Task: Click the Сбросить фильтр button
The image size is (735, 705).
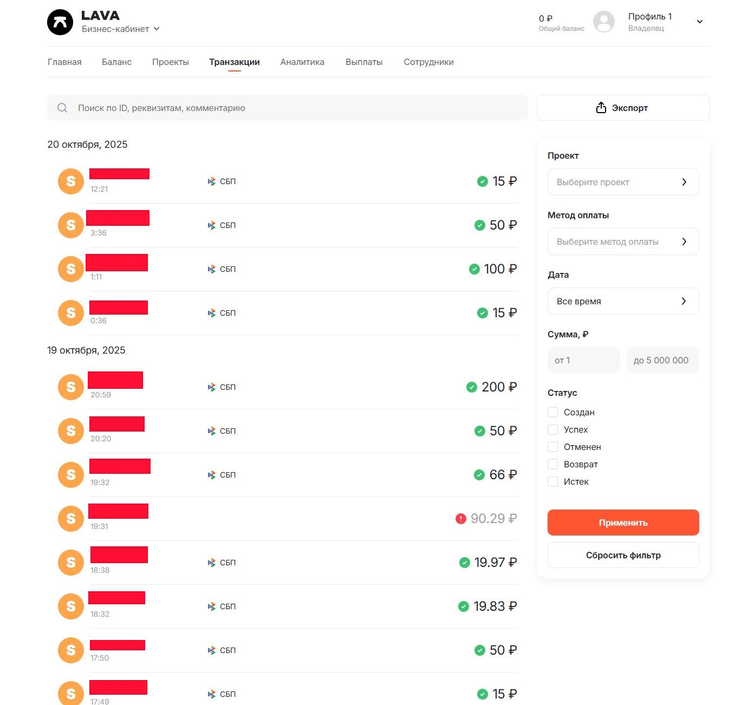Action: (x=623, y=555)
